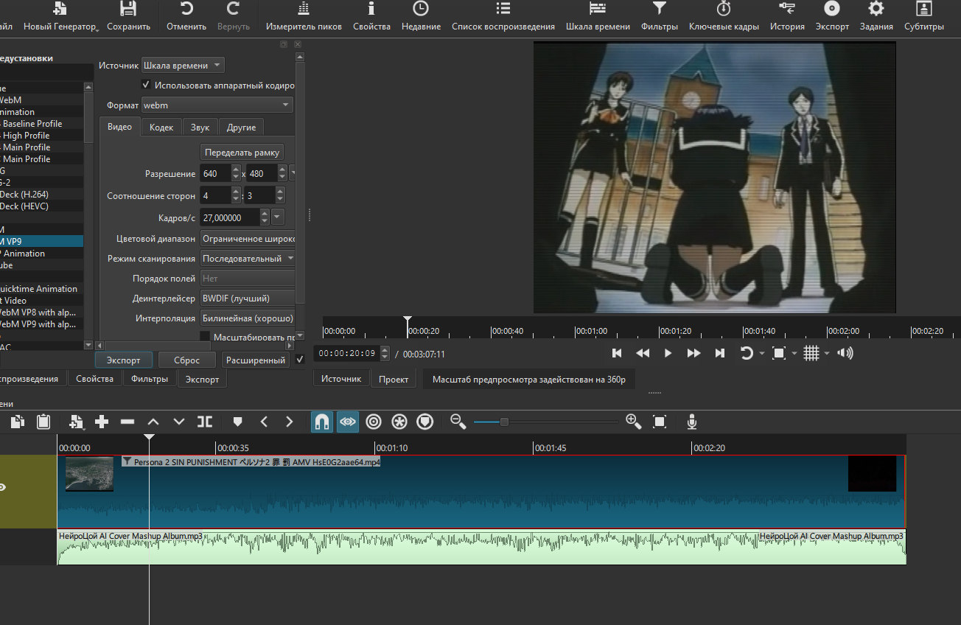Fit the timeline zoom to window
This screenshot has width=961, height=625.
pos(660,422)
